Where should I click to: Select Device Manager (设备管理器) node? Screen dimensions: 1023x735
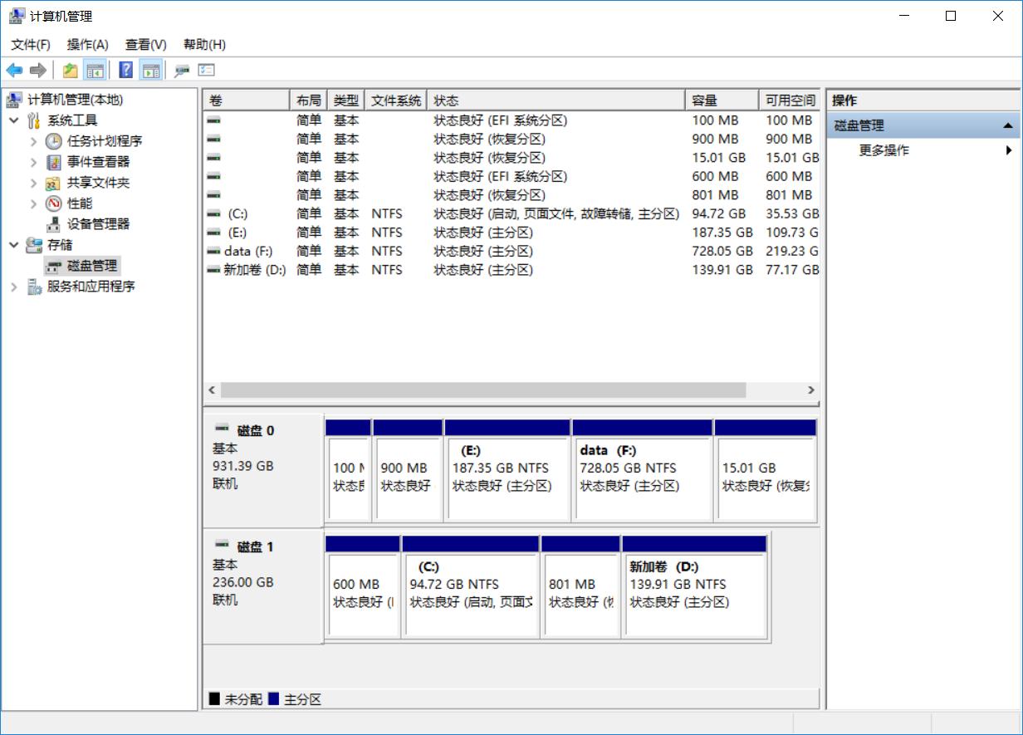(98, 224)
